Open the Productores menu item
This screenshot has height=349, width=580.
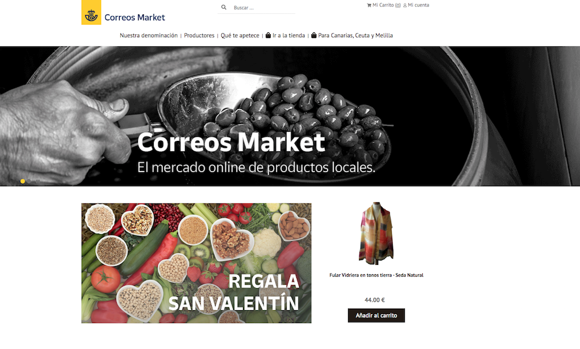(199, 35)
